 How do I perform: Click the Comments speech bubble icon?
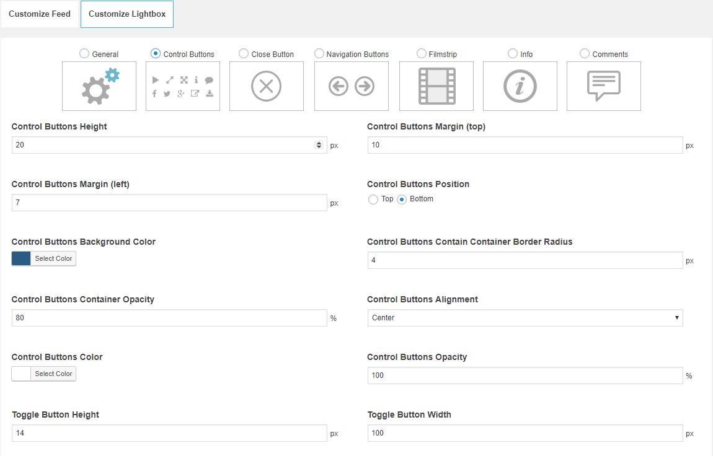(604, 86)
